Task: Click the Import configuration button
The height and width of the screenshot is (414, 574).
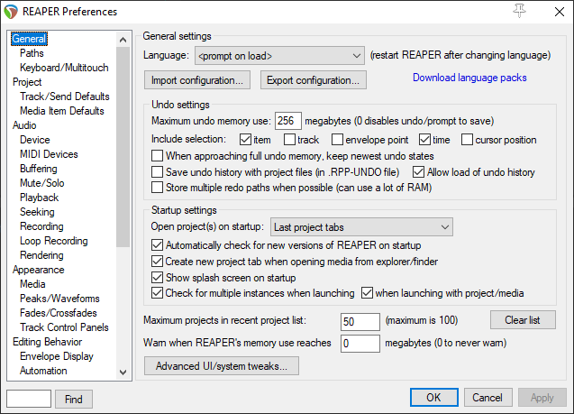Action: (x=198, y=80)
